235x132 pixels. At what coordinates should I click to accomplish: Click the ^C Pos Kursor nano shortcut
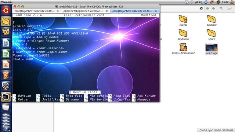(144, 96)
